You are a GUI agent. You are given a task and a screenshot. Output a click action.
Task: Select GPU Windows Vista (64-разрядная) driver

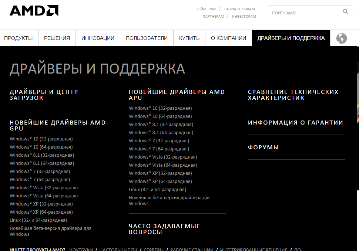pyautogui.click(x=44, y=196)
